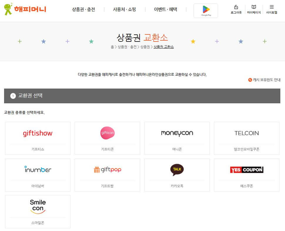
Task: Click the 스마일콘 label
Action: point(38,223)
